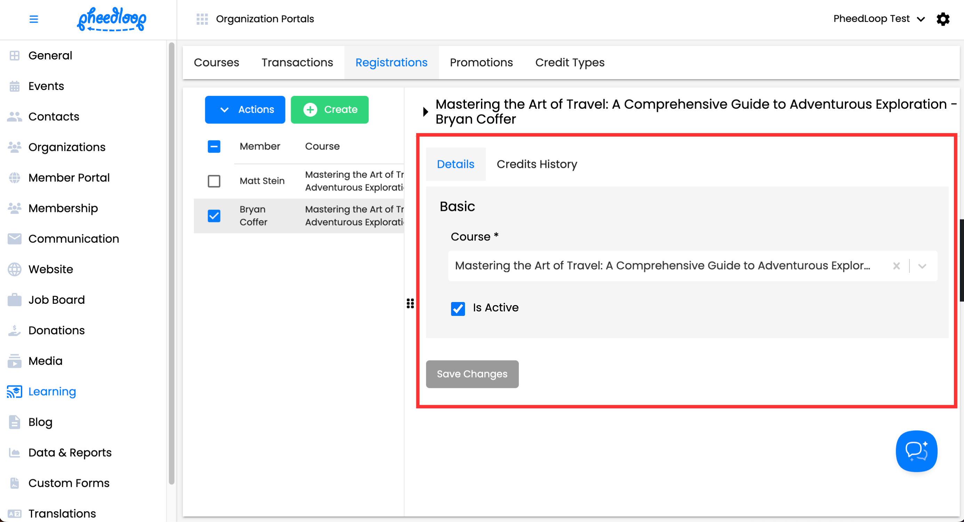Clear the selected Course value

click(896, 266)
